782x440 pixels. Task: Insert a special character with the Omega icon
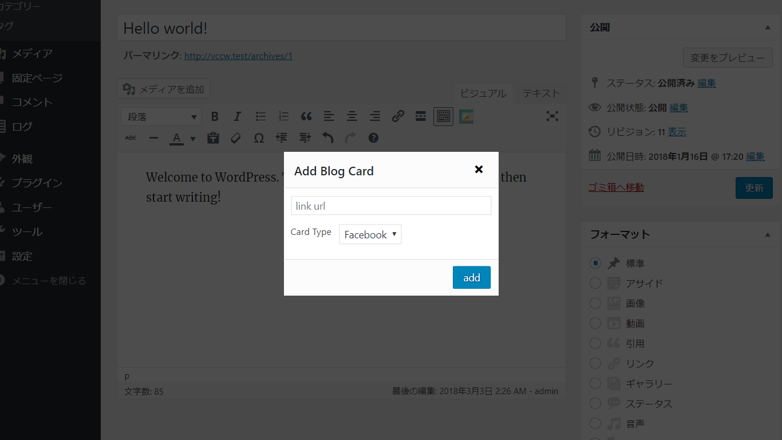tap(258, 137)
